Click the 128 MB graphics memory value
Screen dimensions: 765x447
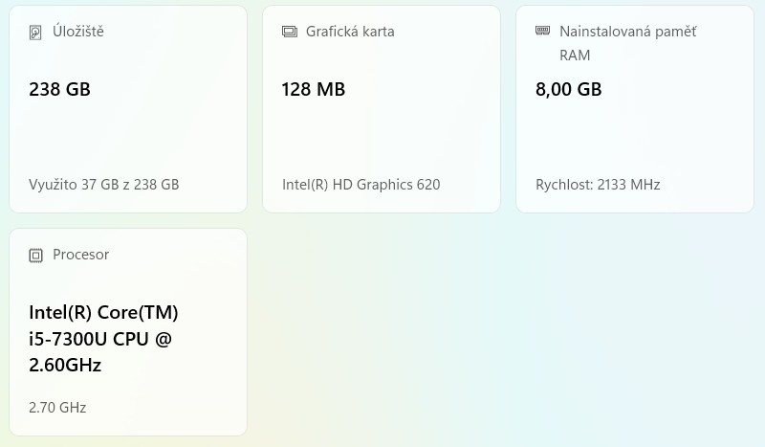[x=313, y=90]
